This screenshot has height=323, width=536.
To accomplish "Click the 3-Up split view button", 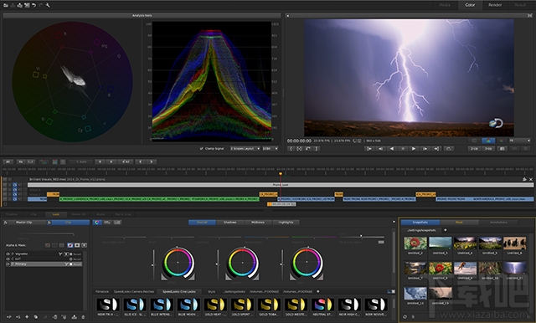I will point(488,148).
